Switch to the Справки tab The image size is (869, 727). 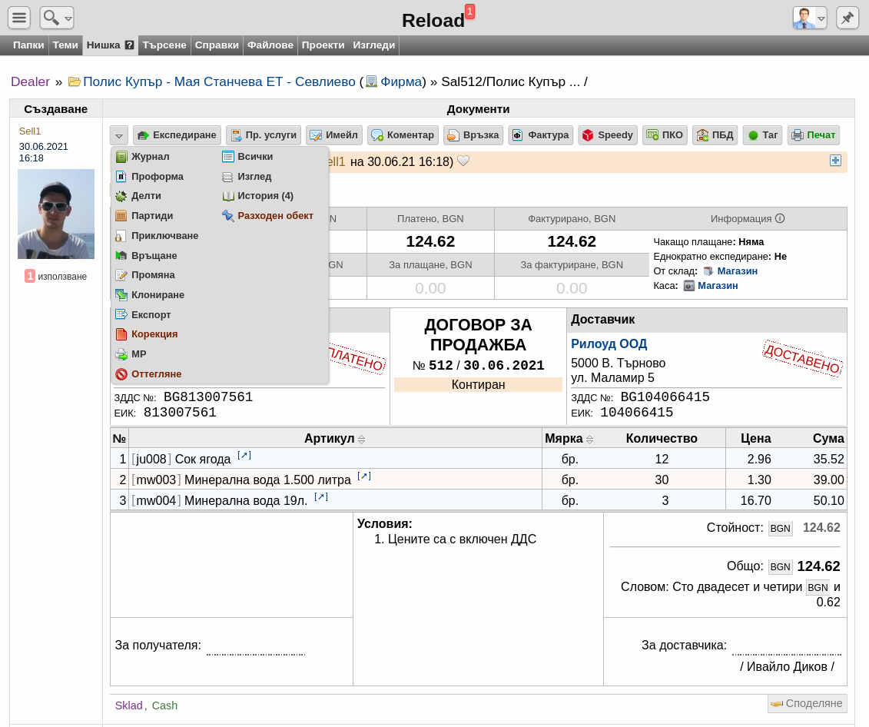click(217, 45)
